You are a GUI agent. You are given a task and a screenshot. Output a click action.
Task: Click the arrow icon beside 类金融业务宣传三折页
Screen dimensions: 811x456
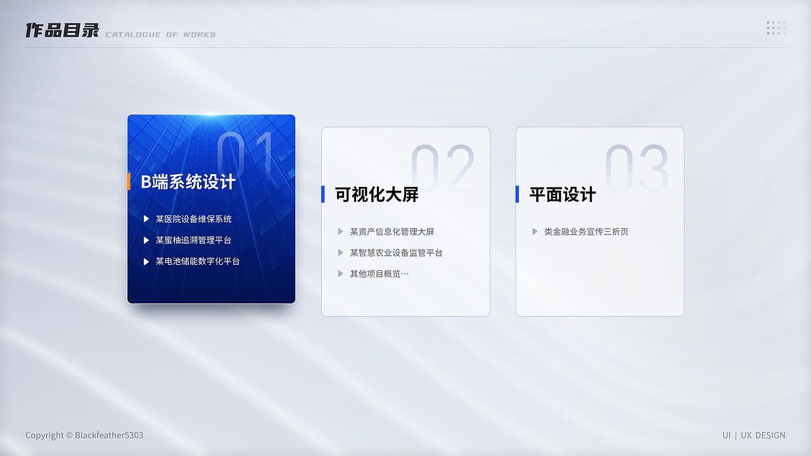[535, 231]
